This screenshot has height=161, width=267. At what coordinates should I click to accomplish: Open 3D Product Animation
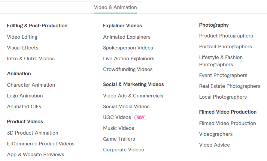pyautogui.click(x=32, y=133)
